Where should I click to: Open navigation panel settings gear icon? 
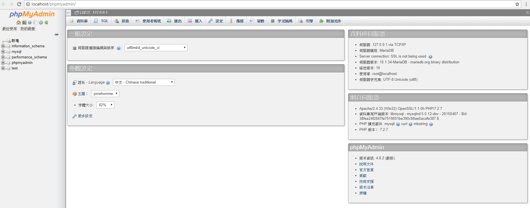point(41,22)
